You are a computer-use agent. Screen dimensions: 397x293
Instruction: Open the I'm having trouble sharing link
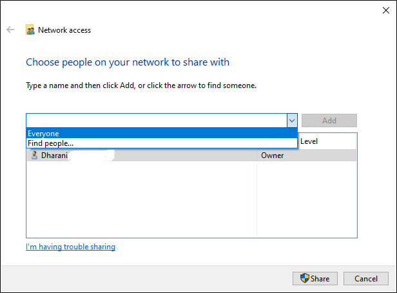point(70,247)
